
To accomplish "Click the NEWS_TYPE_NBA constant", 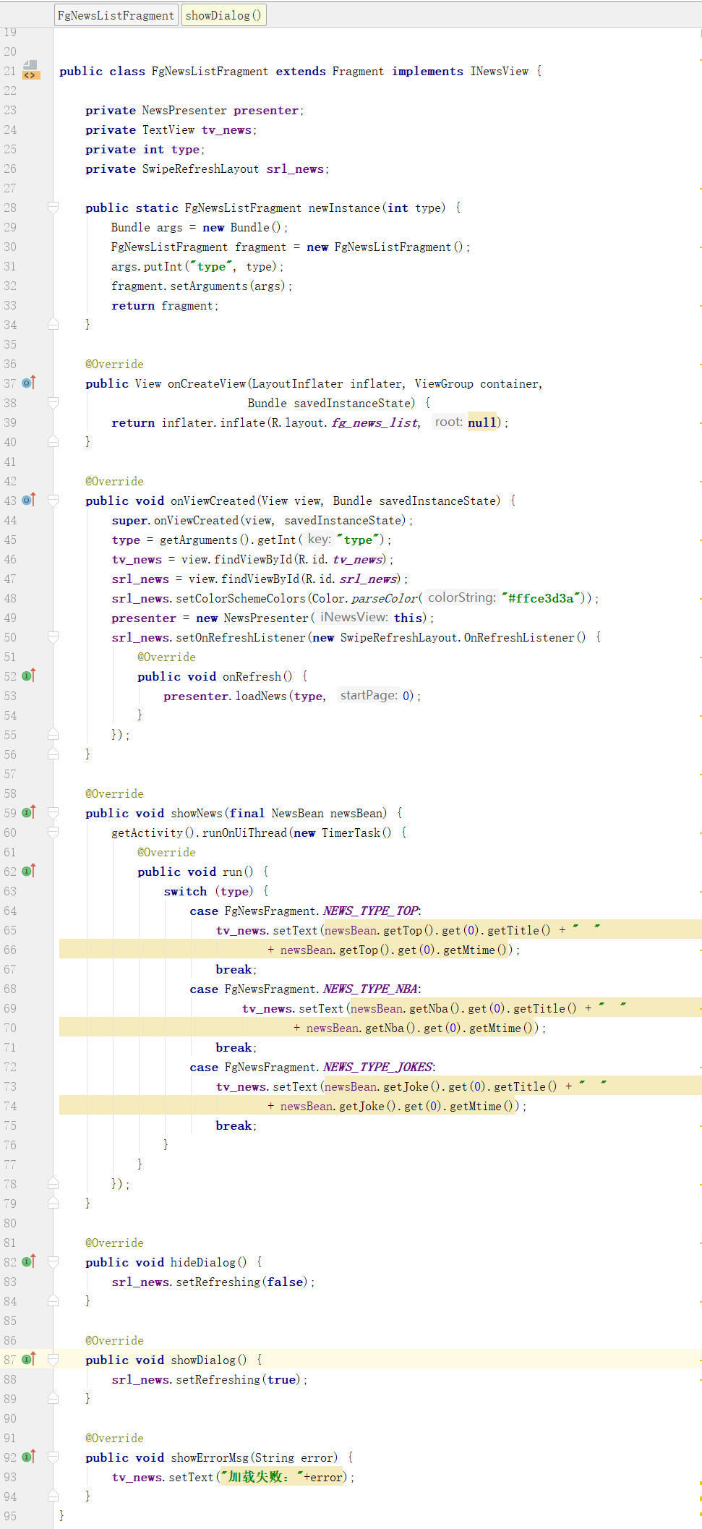I will point(370,989).
